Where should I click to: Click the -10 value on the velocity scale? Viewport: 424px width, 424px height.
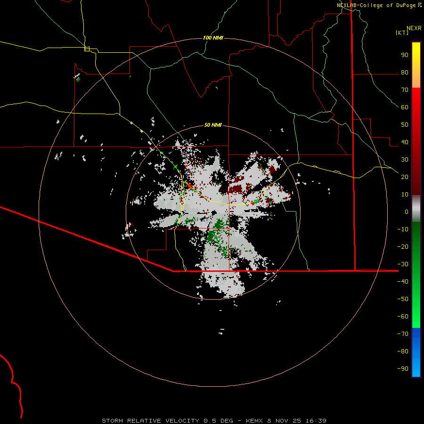coord(403,229)
